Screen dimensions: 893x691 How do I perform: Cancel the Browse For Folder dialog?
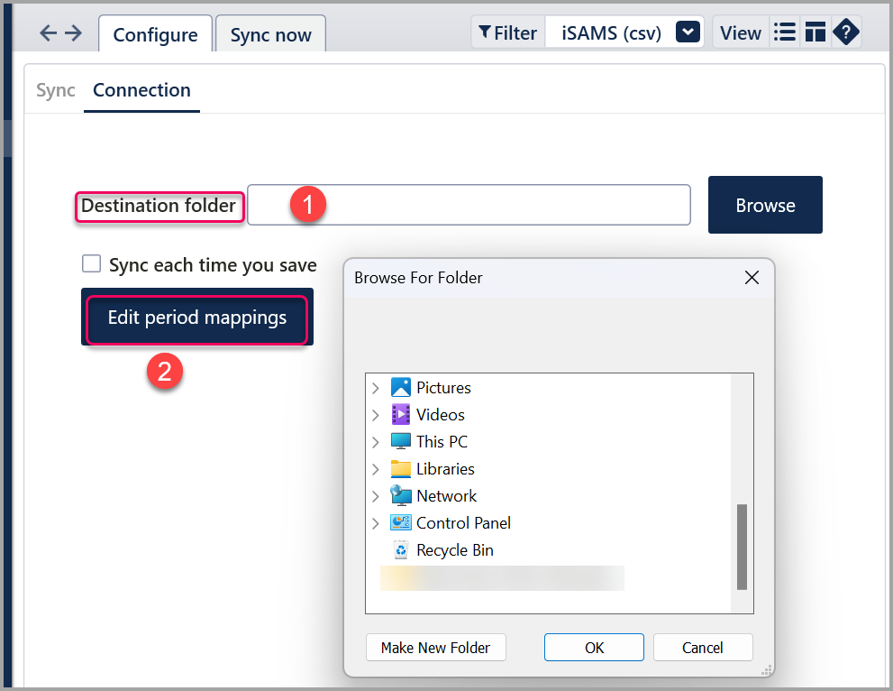click(703, 648)
